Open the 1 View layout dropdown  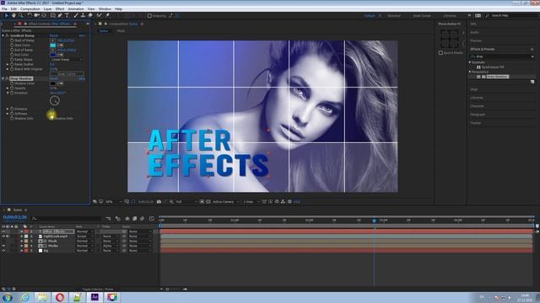251,202
